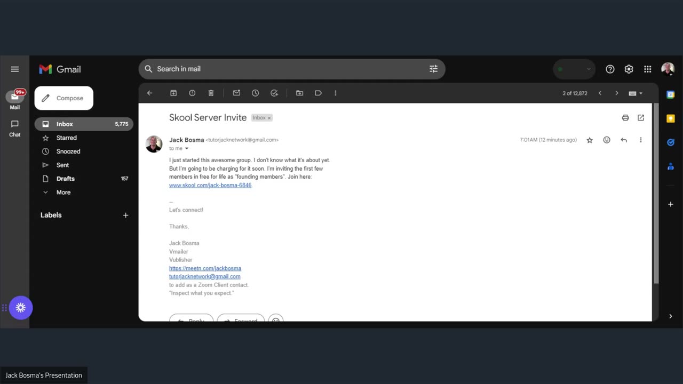Go to the newer email arrow
Screen dimensions: 683x384
pyautogui.click(x=600, y=93)
